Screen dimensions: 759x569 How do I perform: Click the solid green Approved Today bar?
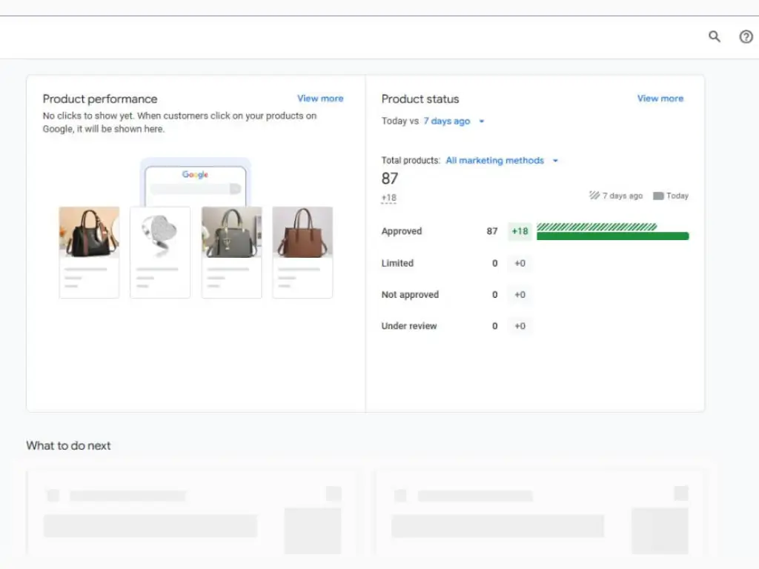pos(612,236)
